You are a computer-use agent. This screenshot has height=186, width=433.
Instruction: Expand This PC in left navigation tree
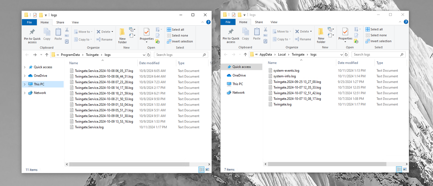click(x=25, y=84)
